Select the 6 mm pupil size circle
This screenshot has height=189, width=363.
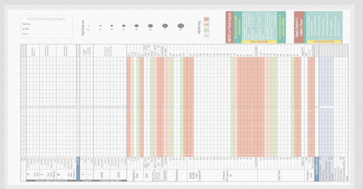pos(150,26)
